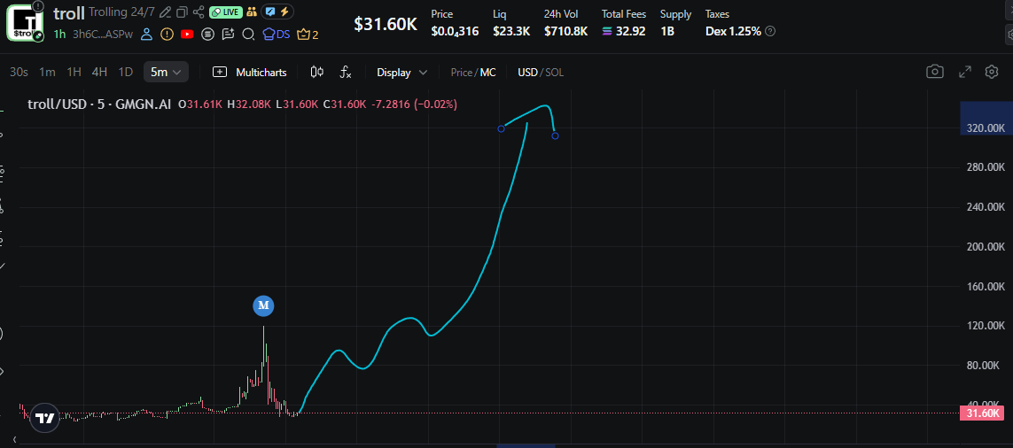Open the troll token avatar image
1013x448 pixels.
click(x=23, y=21)
